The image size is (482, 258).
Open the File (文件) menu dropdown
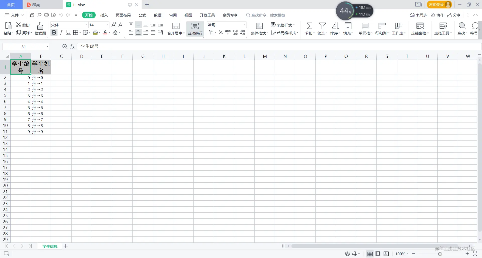point(14,15)
